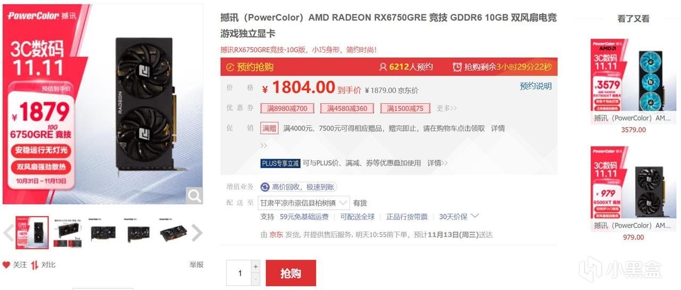Image resolution: width=681 pixels, height=290 pixels.
Task: Expand the promotion details >> arrow
Action: (x=263, y=145)
